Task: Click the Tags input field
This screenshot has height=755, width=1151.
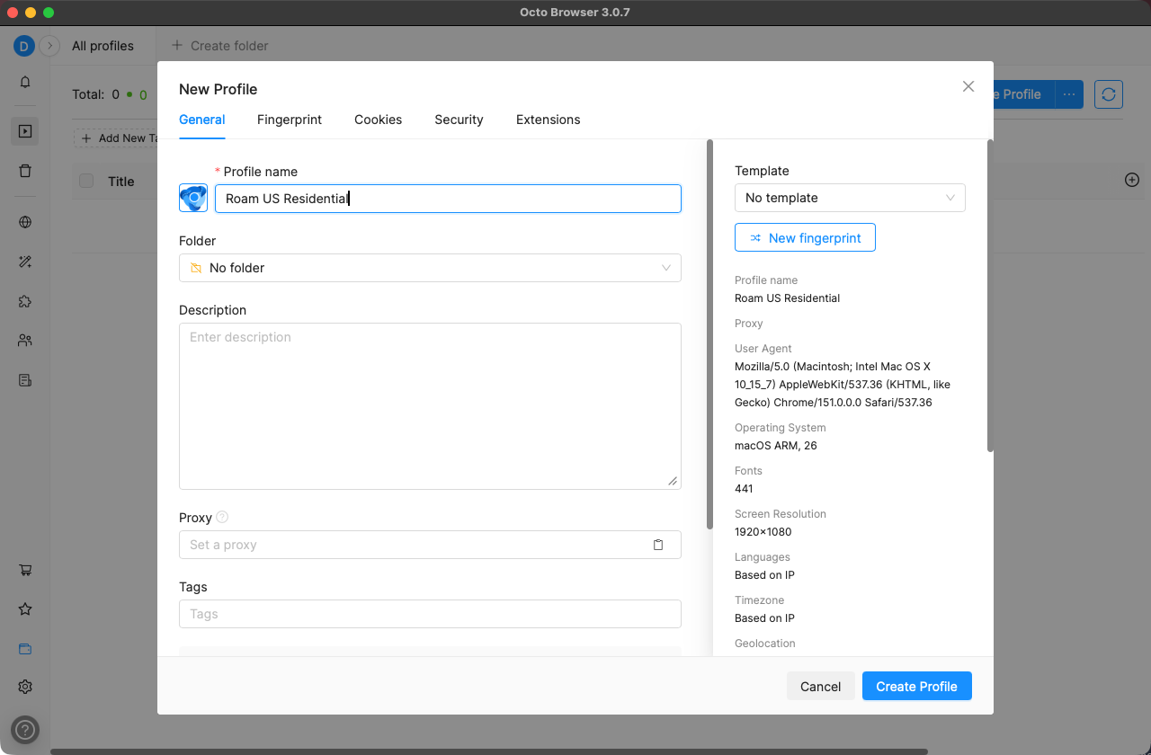Action: [430, 614]
